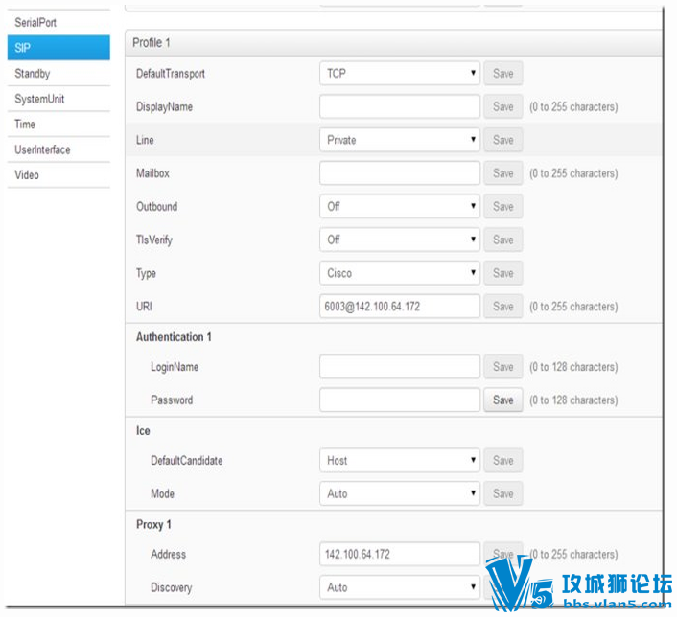Go to SystemUnit settings
Screen dimensions: 677x617
[58, 99]
